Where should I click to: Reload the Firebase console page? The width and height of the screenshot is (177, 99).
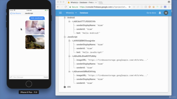click(66, 7)
